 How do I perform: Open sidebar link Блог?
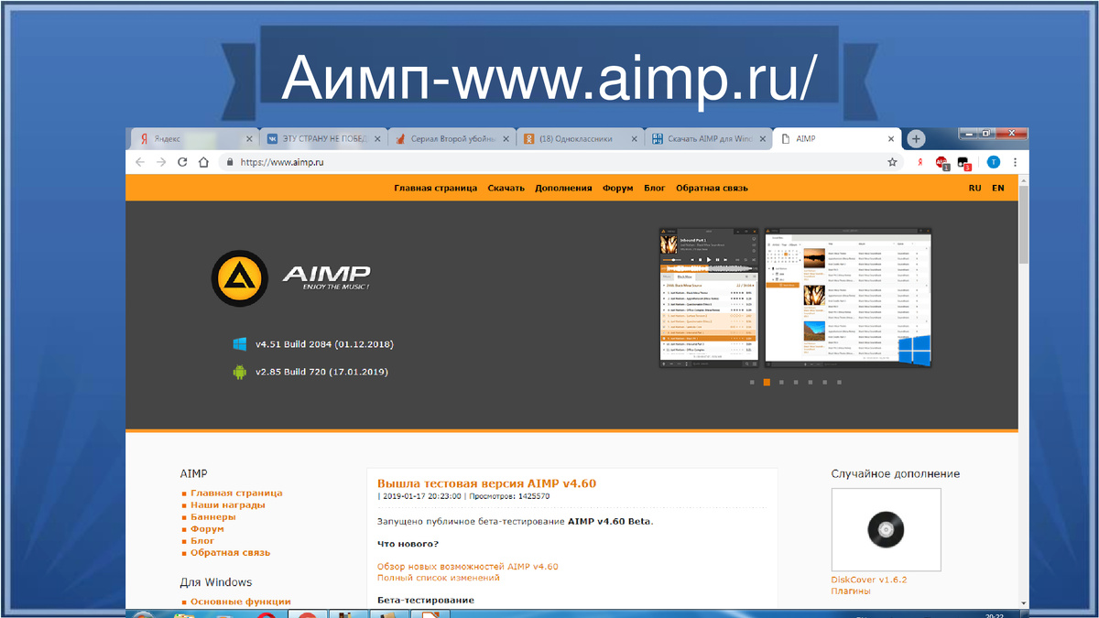click(x=202, y=540)
